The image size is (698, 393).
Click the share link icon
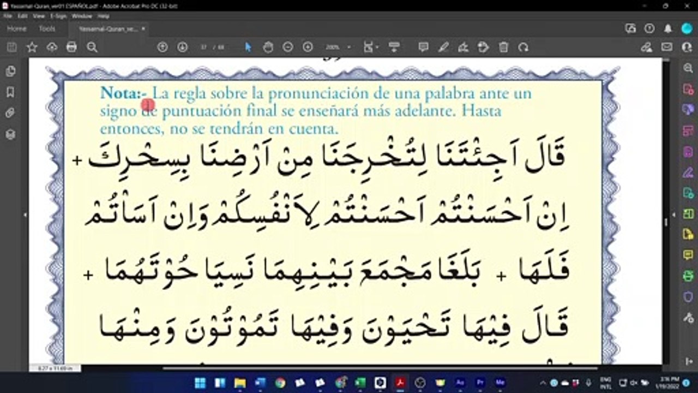coord(647,47)
